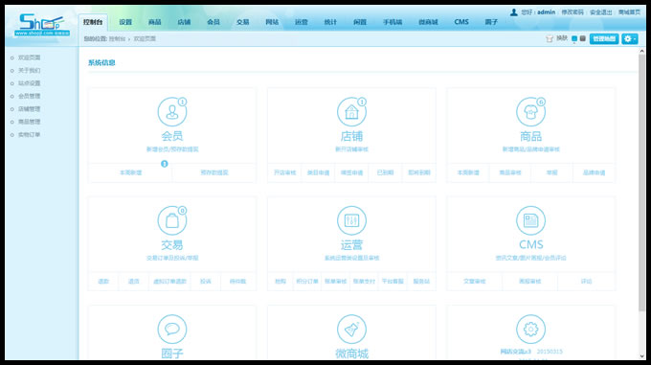Click the vertical scrollbar down arrow
This screenshot has width=651, height=365.
pos(641,356)
